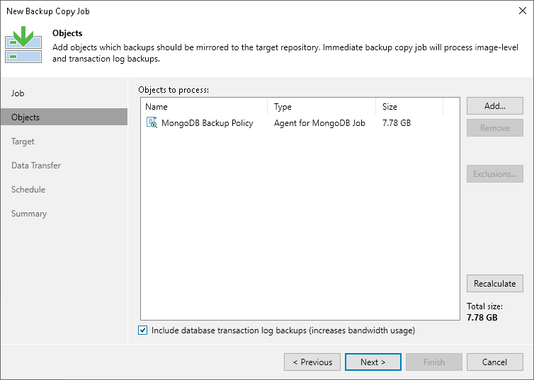Screen dimensions: 534x380
Task: Recalculate the total backup size
Action: [x=495, y=283]
